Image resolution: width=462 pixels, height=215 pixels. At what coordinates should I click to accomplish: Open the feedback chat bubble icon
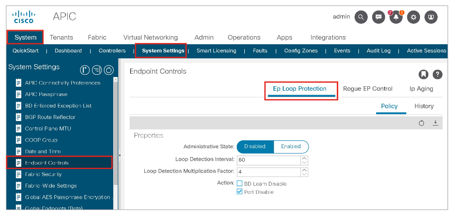[378, 17]
